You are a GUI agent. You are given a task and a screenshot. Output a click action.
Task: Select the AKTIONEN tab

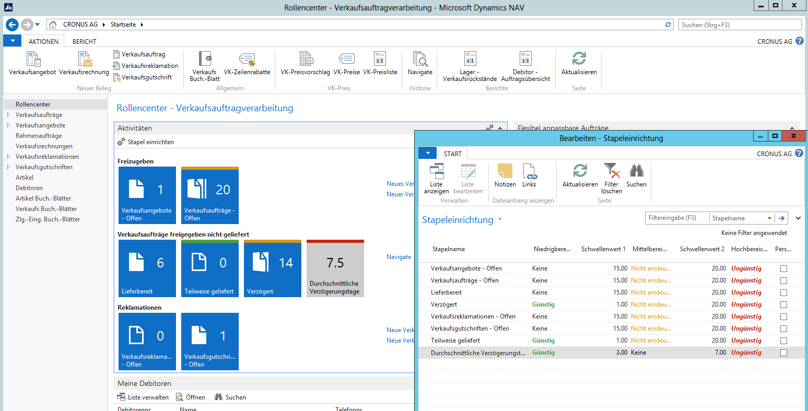coord(43,41)
